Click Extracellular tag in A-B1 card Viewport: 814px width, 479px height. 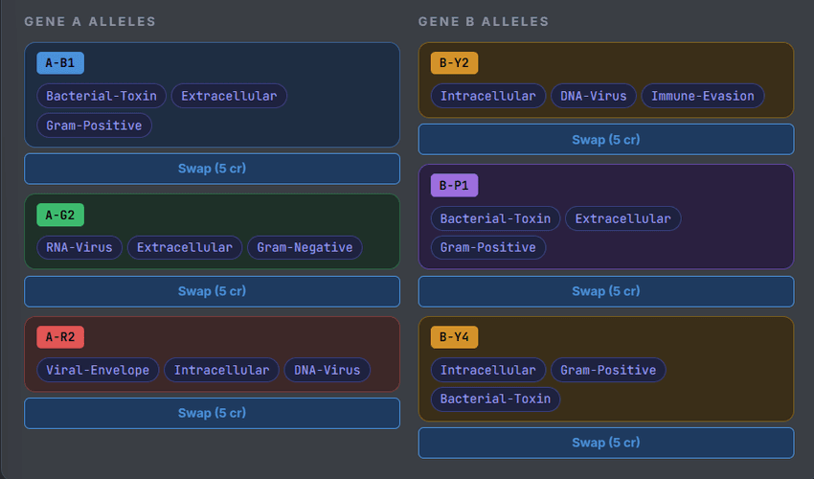click(x=229, y=96)
